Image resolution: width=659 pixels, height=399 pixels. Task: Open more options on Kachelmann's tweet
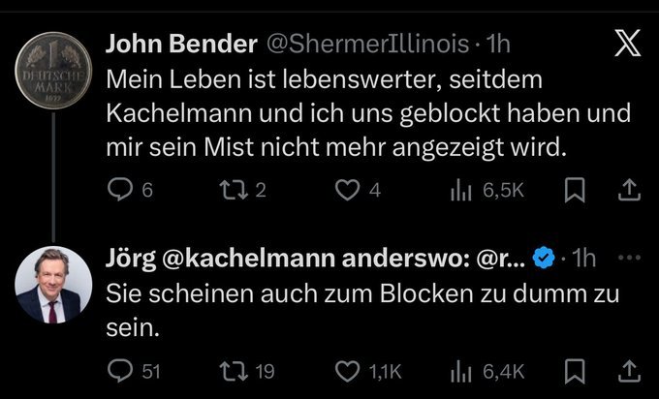click(x=628, y=258)
